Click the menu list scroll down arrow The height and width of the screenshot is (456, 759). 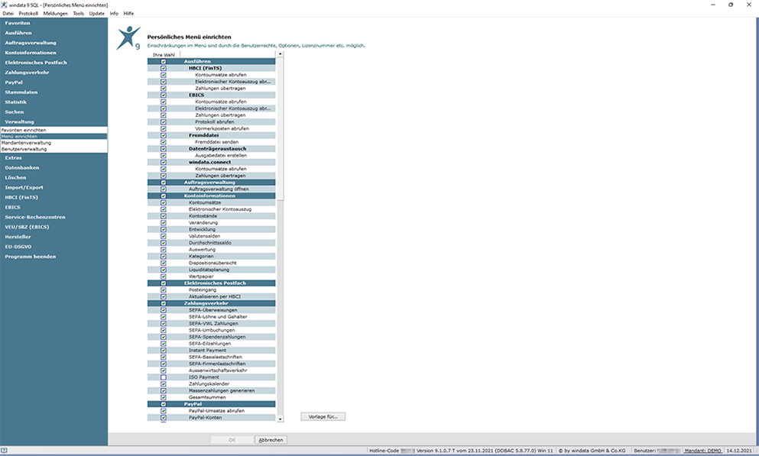click(x=281, y=419)
